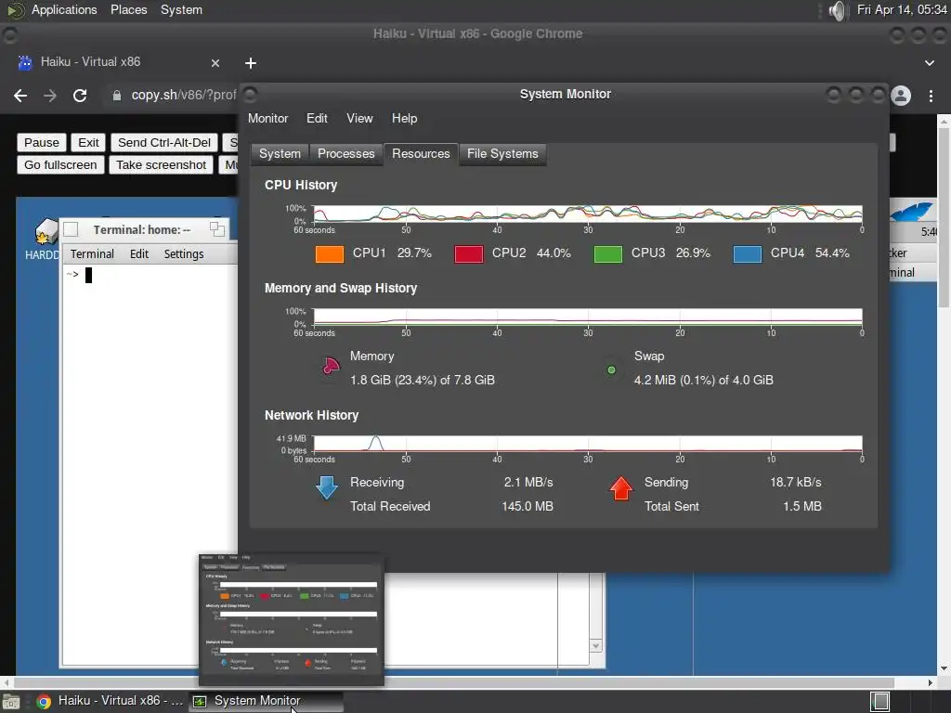The width and height of the screenshot is (951, 713).
Task: Open the View menu in System Monitor
Action: [359, 118]
